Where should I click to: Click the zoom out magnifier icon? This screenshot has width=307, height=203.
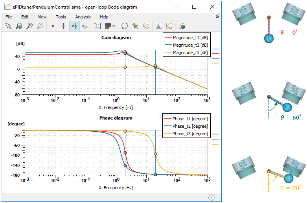[x=29, y=26]
